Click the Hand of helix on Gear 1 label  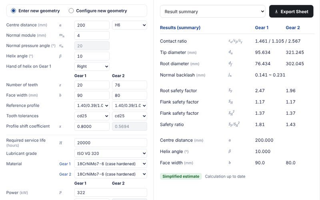click(x=28, y=66)
